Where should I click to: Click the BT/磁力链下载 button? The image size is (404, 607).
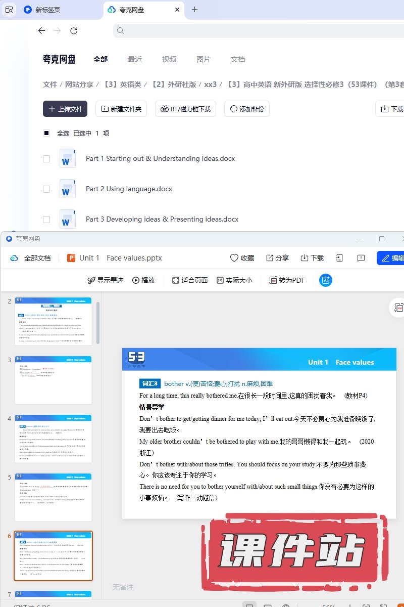[x=186, y=109]
